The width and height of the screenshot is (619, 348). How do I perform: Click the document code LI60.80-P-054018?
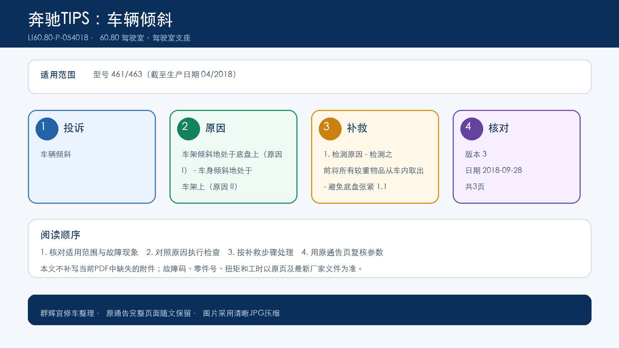point(58,38)
